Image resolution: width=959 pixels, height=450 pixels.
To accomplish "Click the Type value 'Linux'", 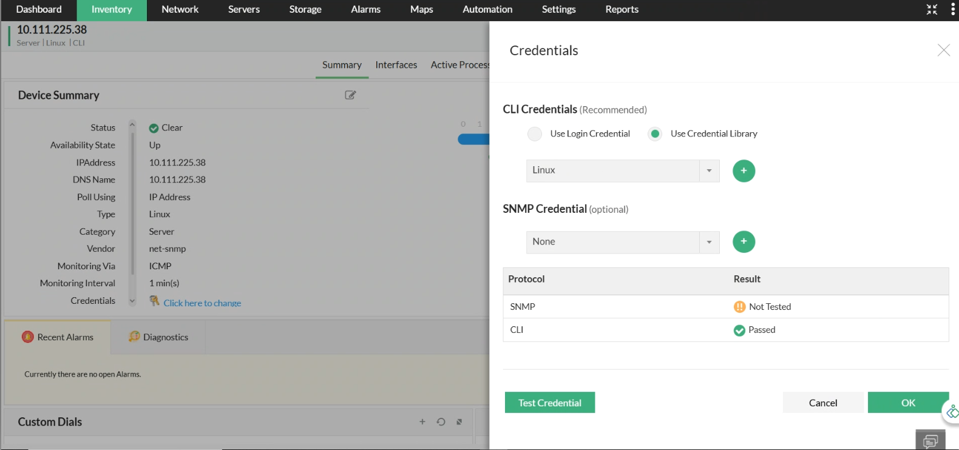I will pyautogui.click(x=160, y=214).
